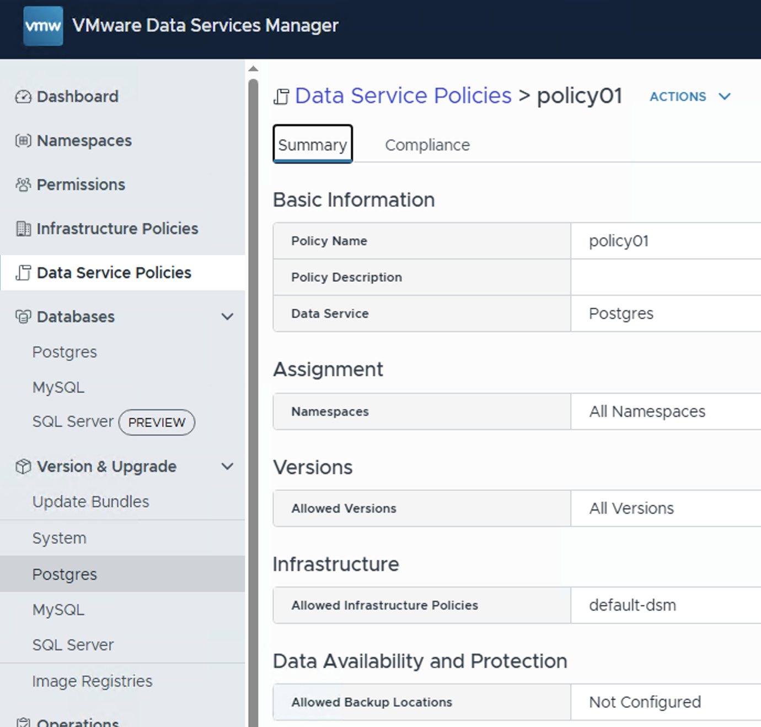Viewport: 761px width, 727px height.
Task: Click the sidebar scroll up arrow
Action: [x=253, y=69]
